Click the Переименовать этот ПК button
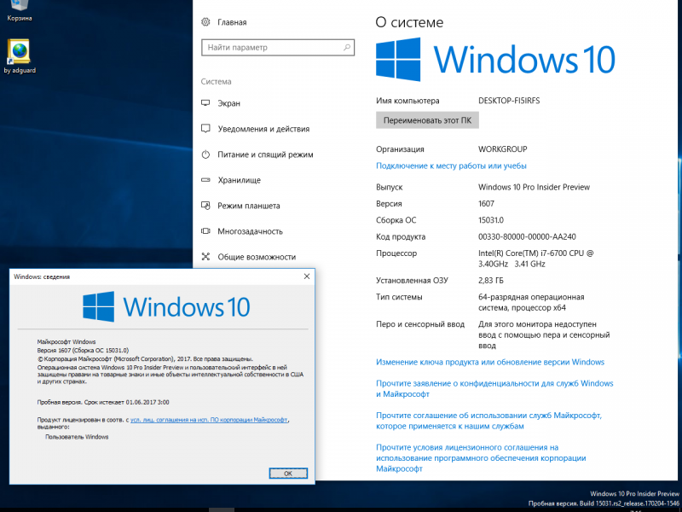Image resolution: width=682 pixels, height=512 pixels. pyautogui.click(x=427, y=120)
